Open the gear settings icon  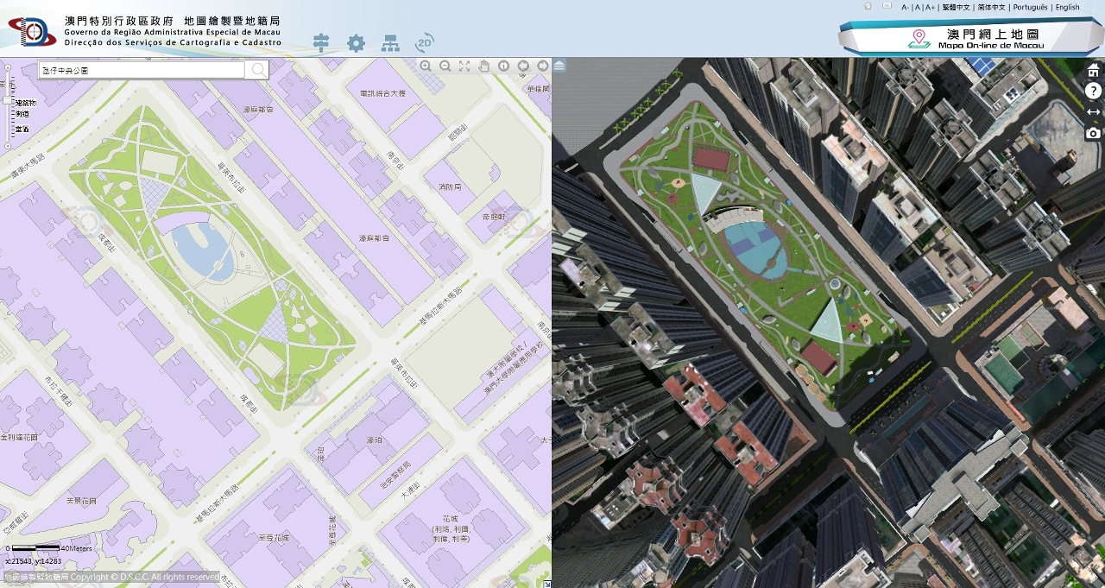(356, 43)
